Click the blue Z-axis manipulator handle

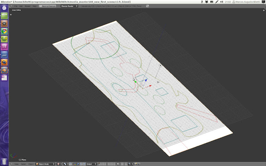(146, 80)
